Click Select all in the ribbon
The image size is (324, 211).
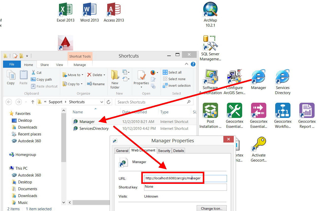172,72
